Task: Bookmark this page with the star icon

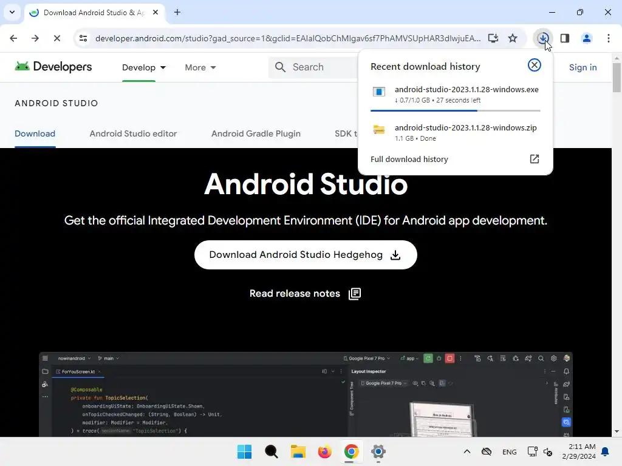Action: 513,38
